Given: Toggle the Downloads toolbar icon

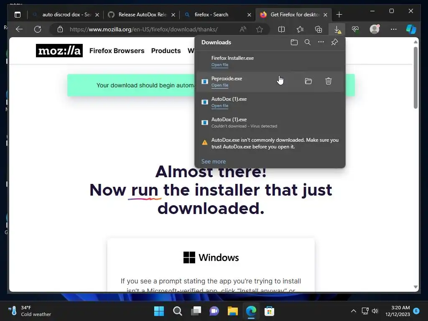Looking at the screenshot, I should tap(337, 29).
